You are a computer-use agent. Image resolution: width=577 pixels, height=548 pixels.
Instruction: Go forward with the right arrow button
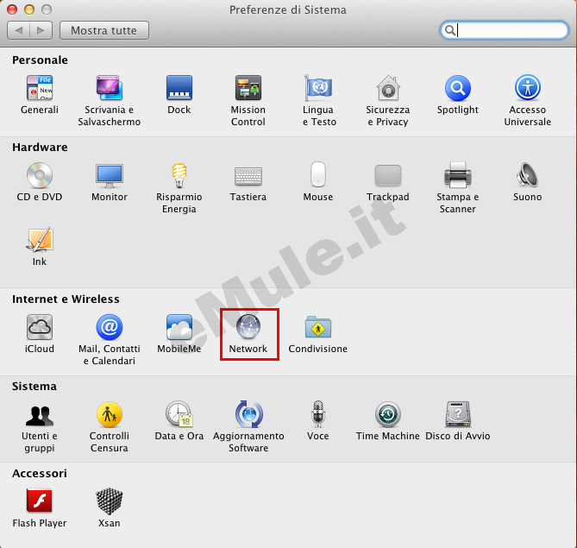coord(41,30)
